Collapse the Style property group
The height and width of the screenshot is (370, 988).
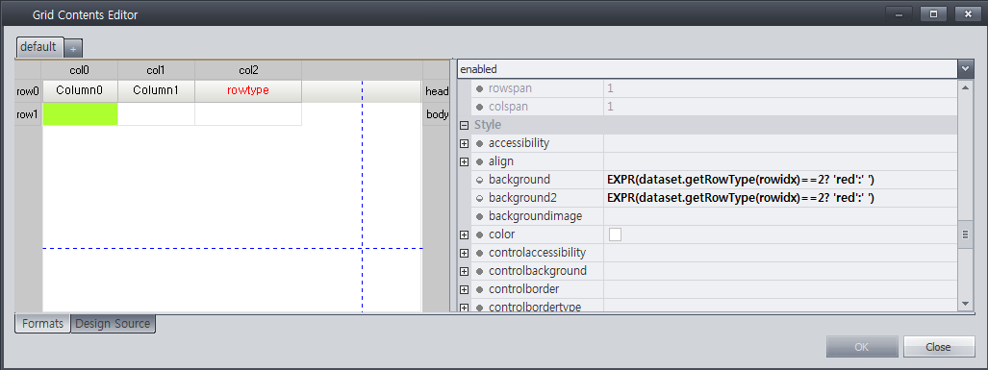(465, 125)
